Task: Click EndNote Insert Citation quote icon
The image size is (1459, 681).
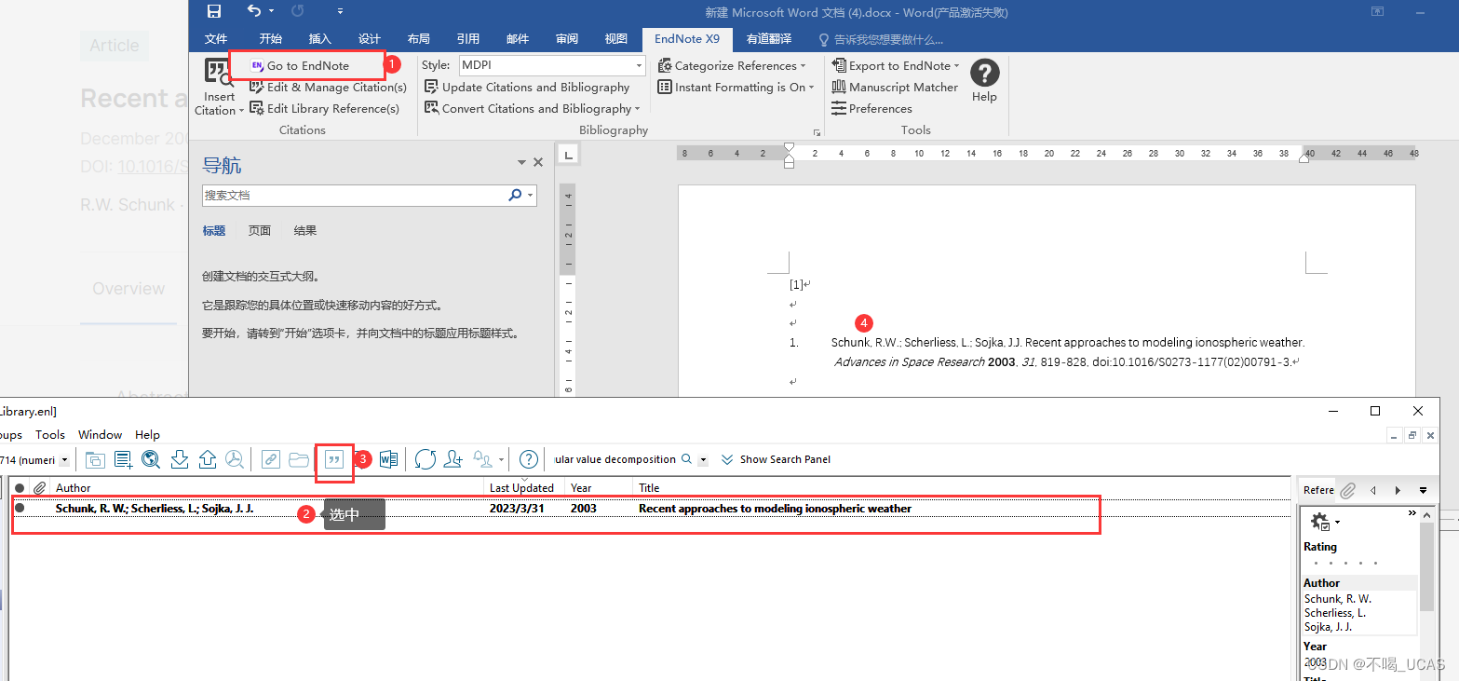Action: [x=334, y=459]
